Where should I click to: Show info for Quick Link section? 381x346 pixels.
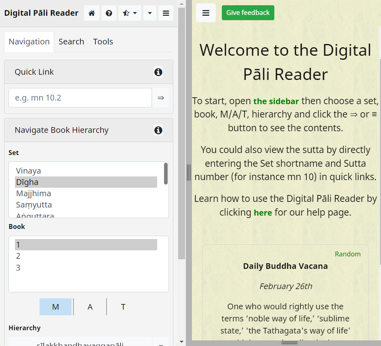point(158,72)
